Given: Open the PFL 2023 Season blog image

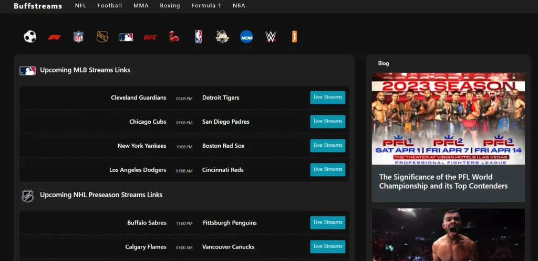Looking at the screenshot, I should pos(448,119).
